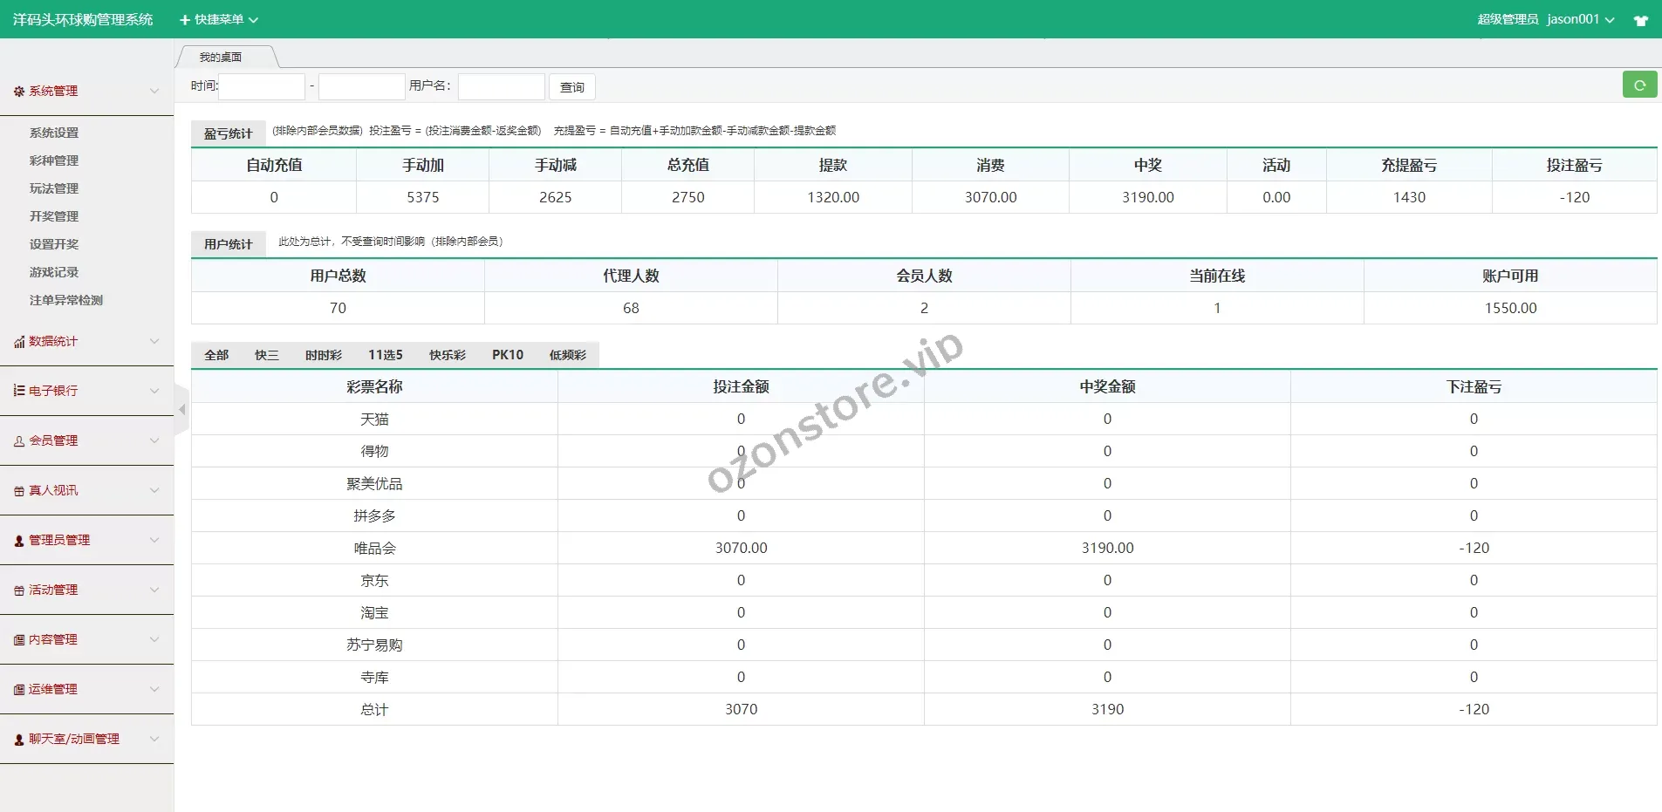
Task: Click the green refresh icon button
Action: coord(1639,85)
